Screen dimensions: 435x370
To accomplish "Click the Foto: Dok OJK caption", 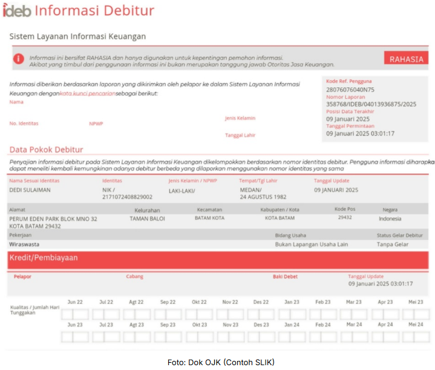I will [221, 362].
